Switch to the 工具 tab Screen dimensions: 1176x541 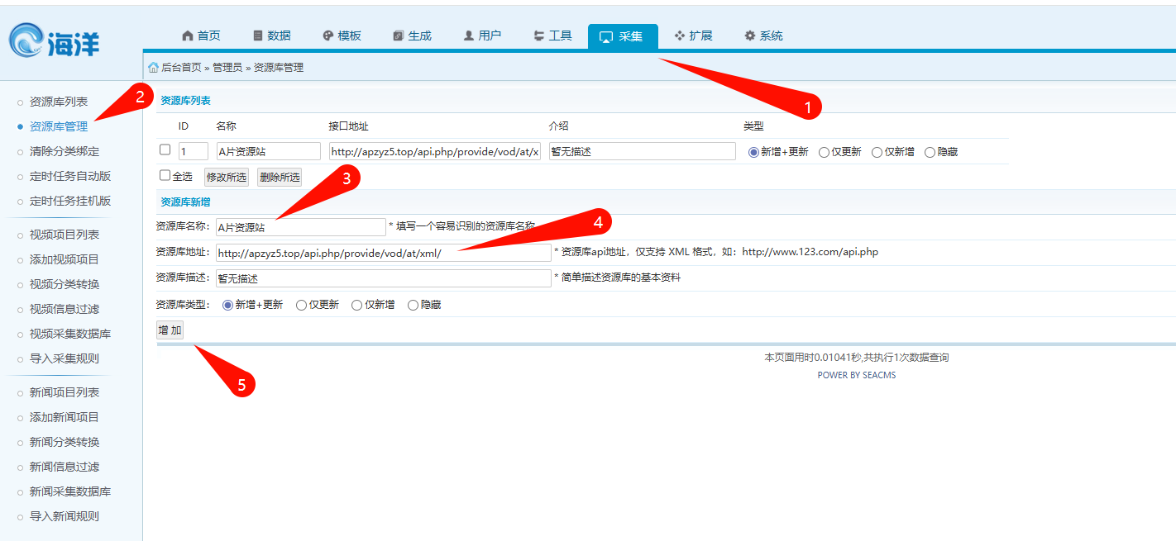tap(552, 36)
